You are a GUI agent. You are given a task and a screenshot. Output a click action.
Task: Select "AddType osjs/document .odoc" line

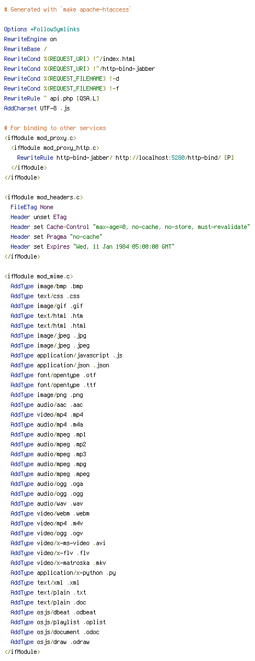coord(55,632)
